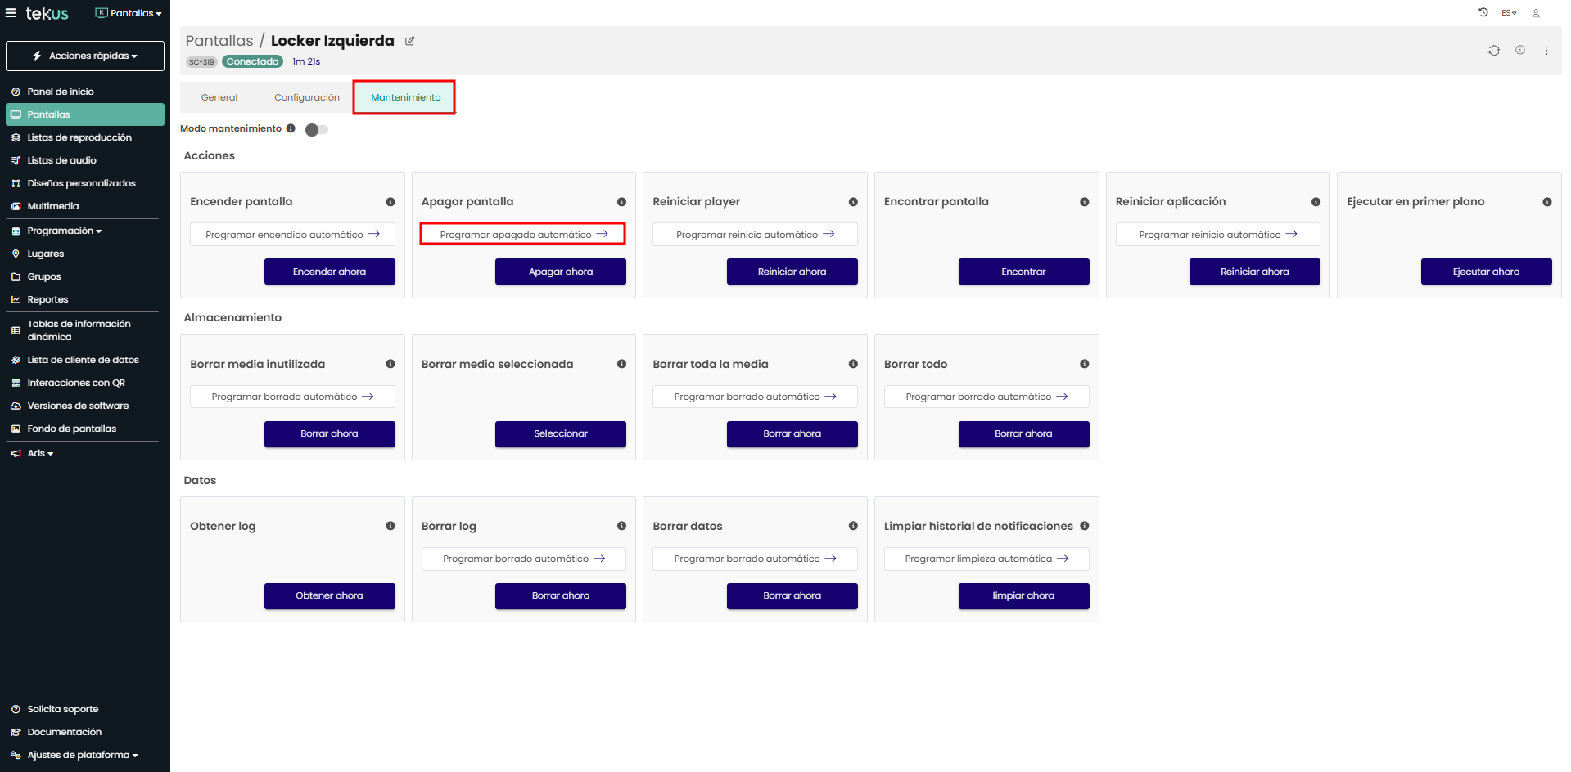The height and width of the screenshot is (772, 1571).
Task: Click Programar apagado automático link
Action: [x=523, y=235]
